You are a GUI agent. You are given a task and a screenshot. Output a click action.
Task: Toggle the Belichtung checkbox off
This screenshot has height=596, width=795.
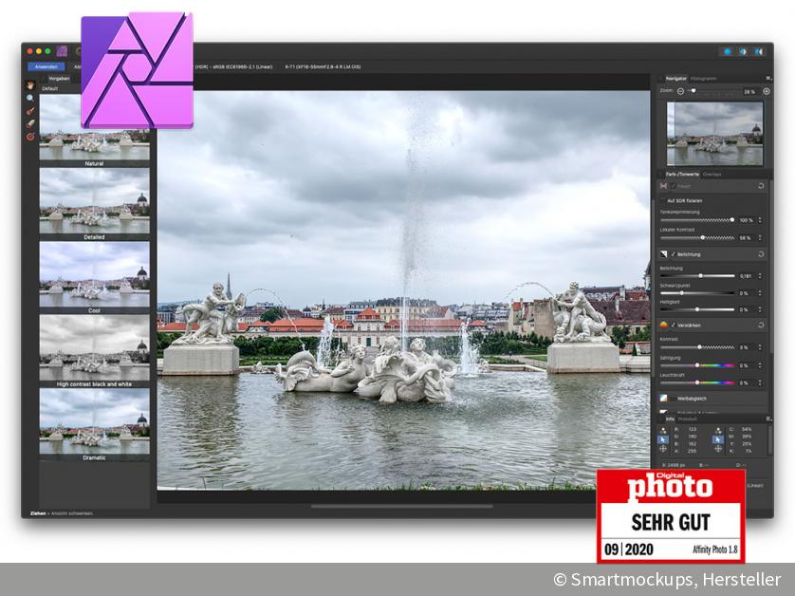[x=675, y=255]
